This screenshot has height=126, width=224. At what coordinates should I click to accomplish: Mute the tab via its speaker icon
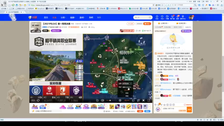[21, 12]
